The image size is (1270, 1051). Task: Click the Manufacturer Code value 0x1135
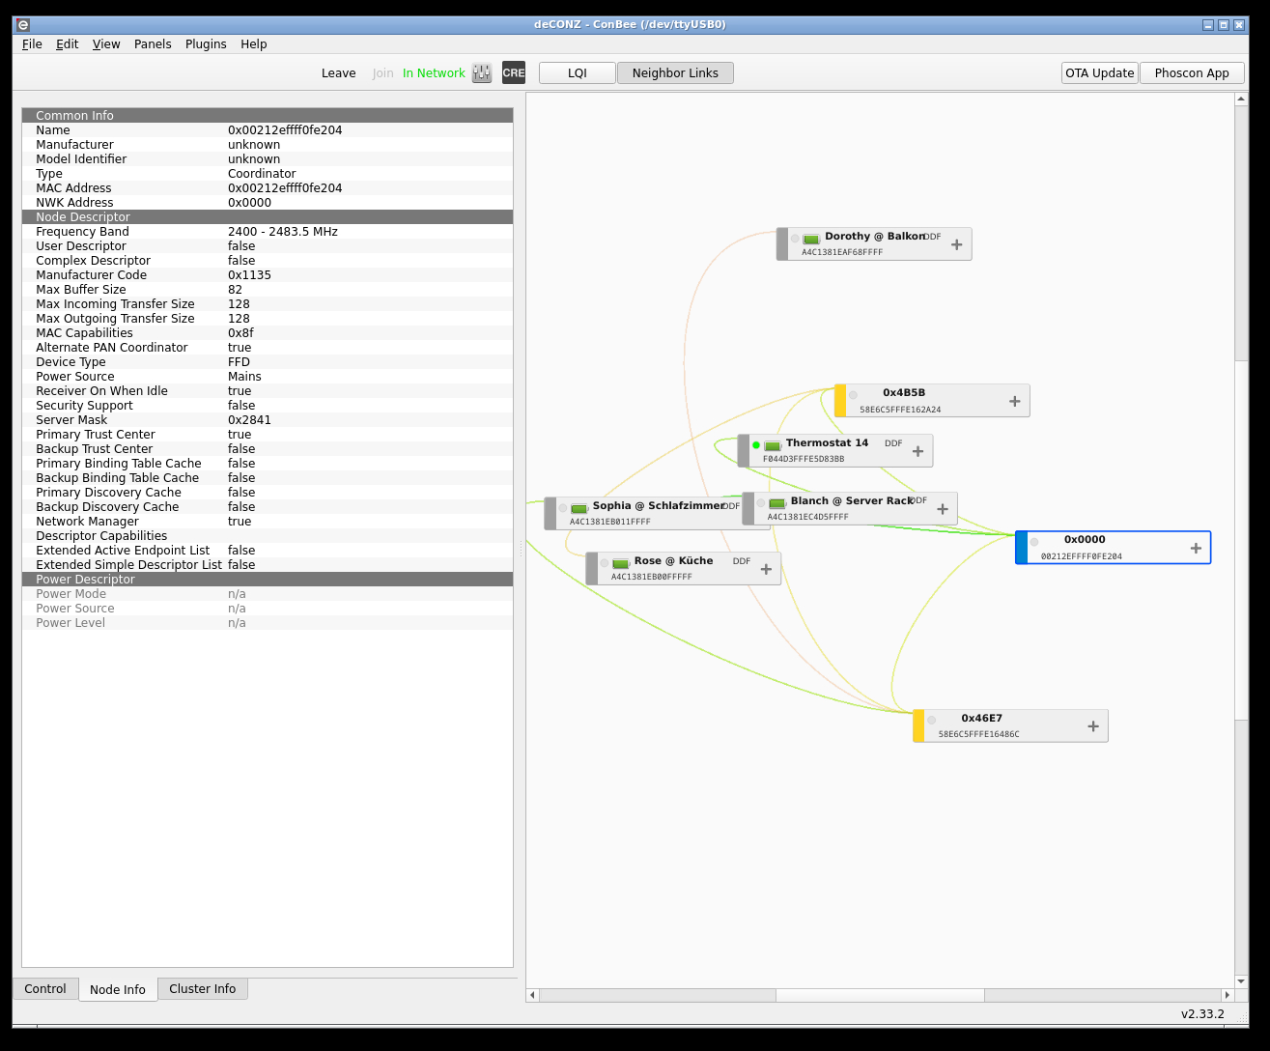click(249, 275)
